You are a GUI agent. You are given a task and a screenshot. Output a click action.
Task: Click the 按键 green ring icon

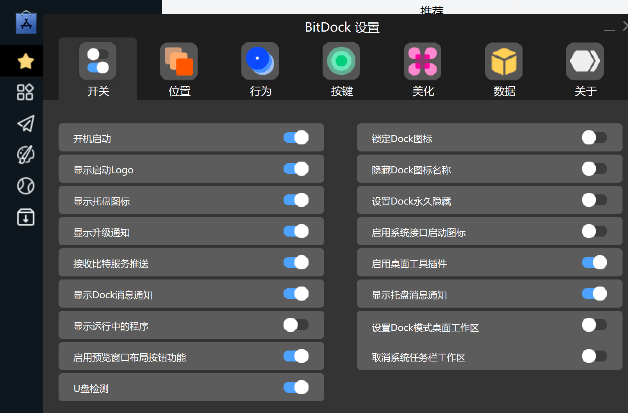coord(341,61)
